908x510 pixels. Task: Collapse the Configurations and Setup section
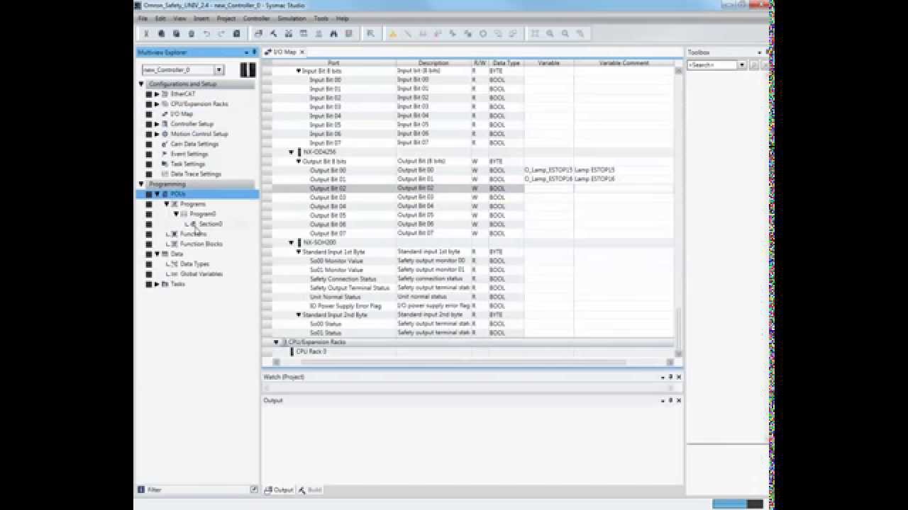click(x=140, y=84)
